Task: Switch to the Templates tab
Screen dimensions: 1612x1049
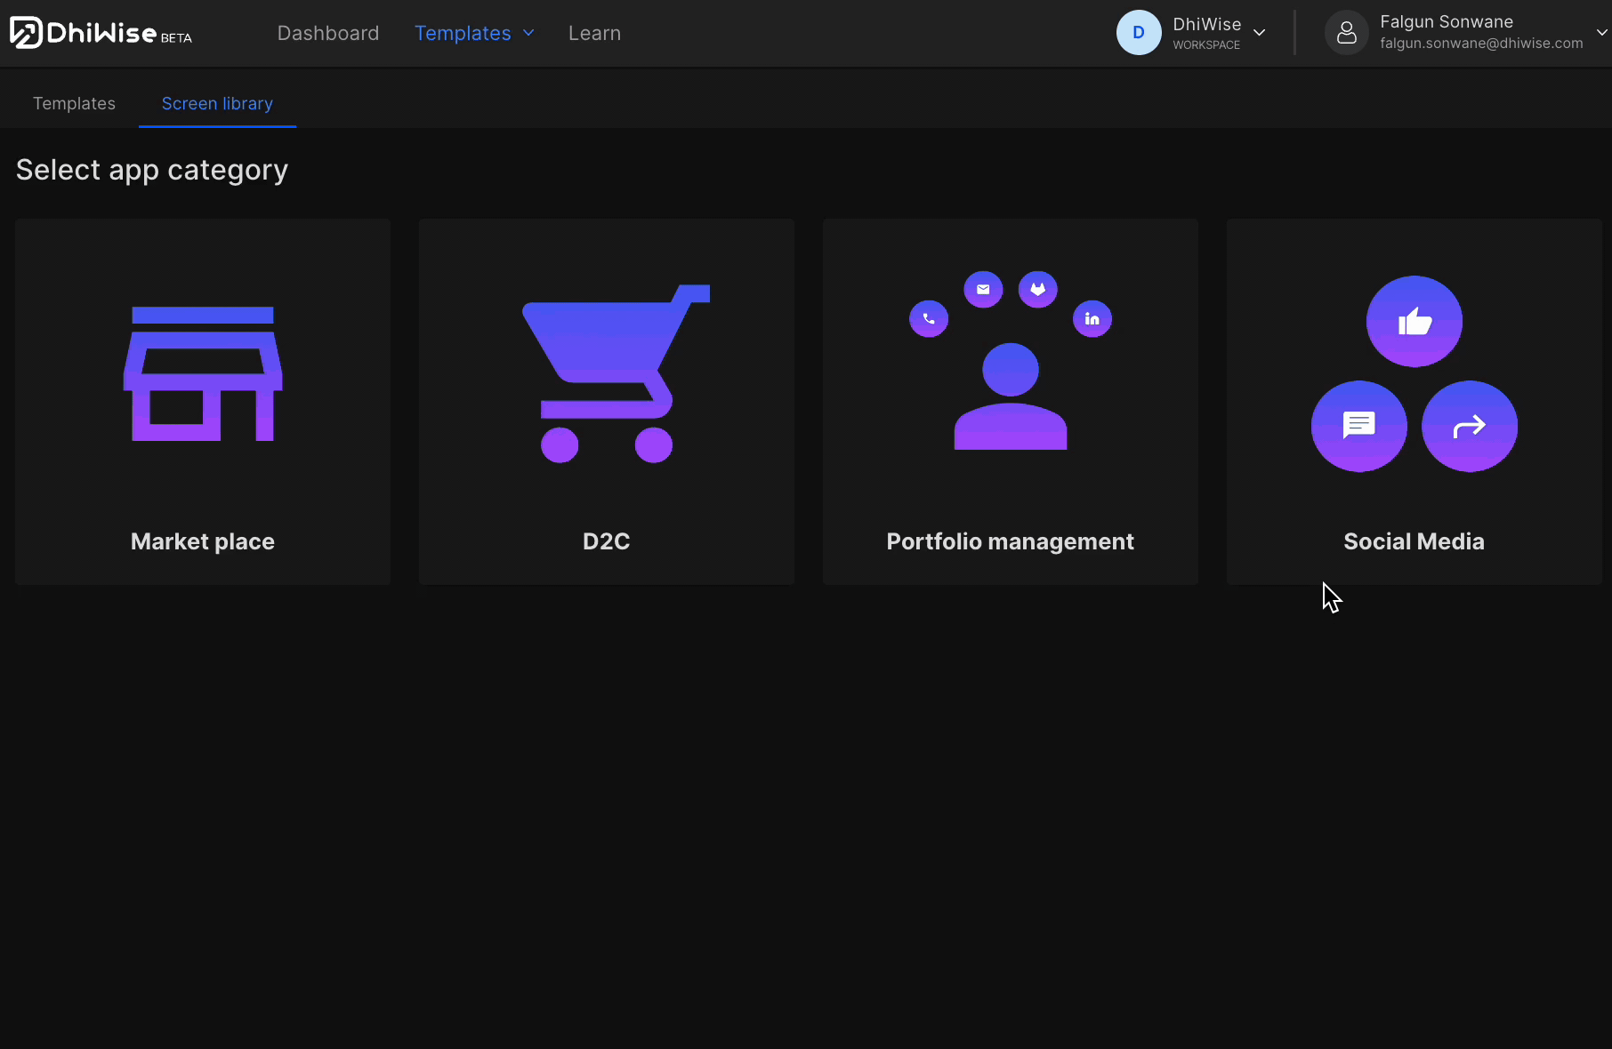Action: point(74,104)
